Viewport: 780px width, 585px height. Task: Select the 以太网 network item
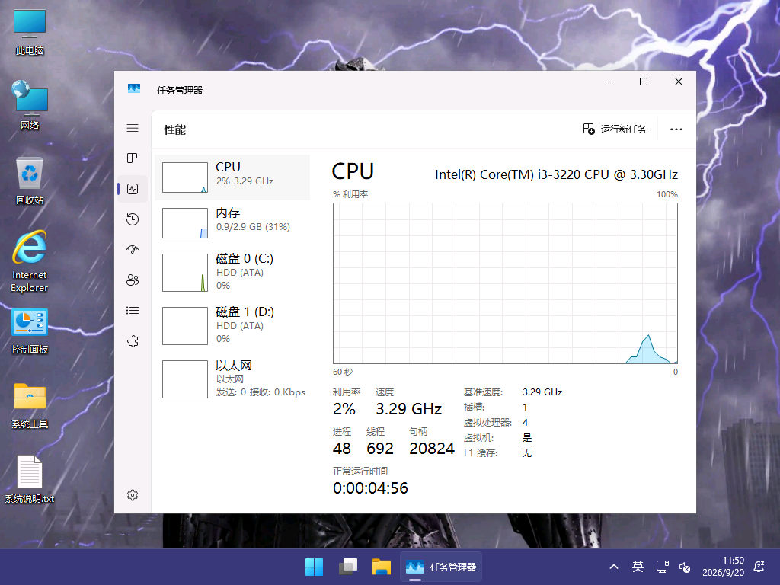click(x=232, y=379)
